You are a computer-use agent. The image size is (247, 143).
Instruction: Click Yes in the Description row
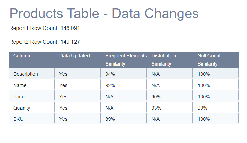(x=63, y=74)
